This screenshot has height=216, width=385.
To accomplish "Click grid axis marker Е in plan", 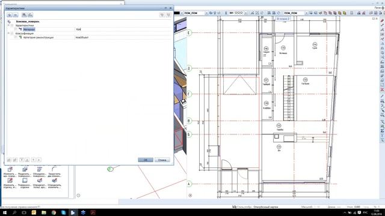I will (189, 33).
